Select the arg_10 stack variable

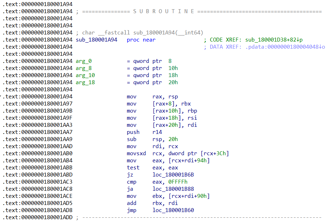point(85,75)
